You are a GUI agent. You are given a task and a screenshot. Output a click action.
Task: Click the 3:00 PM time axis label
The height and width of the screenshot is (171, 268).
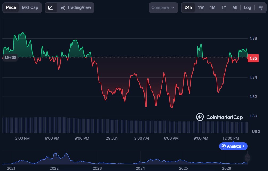click(22, 139)
